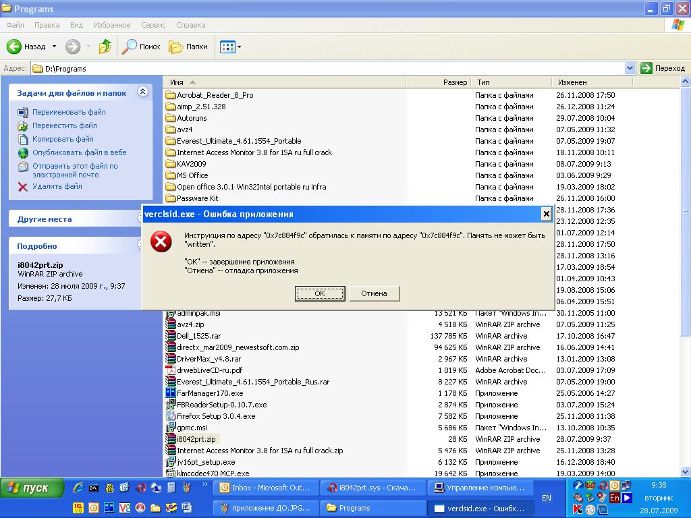The width and height of the screenshot is (691, 518).
Task: Click Переместить файл link
Action: [x=64, y=125]
